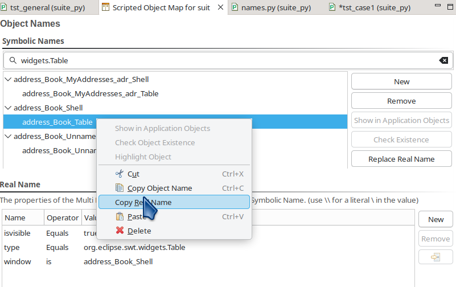456x287 pixels.
Task: Click the widgets.Table search input
Action: [x=228, y=60]
